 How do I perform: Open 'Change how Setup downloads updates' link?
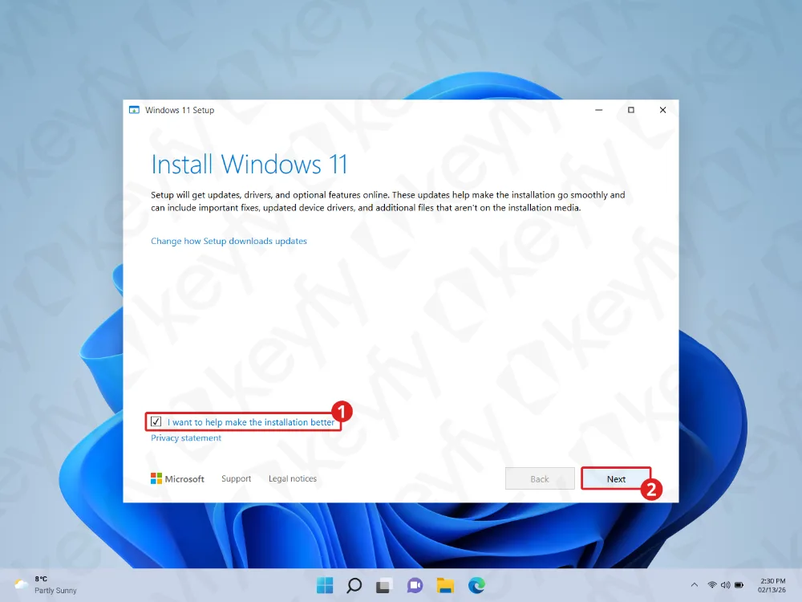pyautogui.click(x=229, y=241)
